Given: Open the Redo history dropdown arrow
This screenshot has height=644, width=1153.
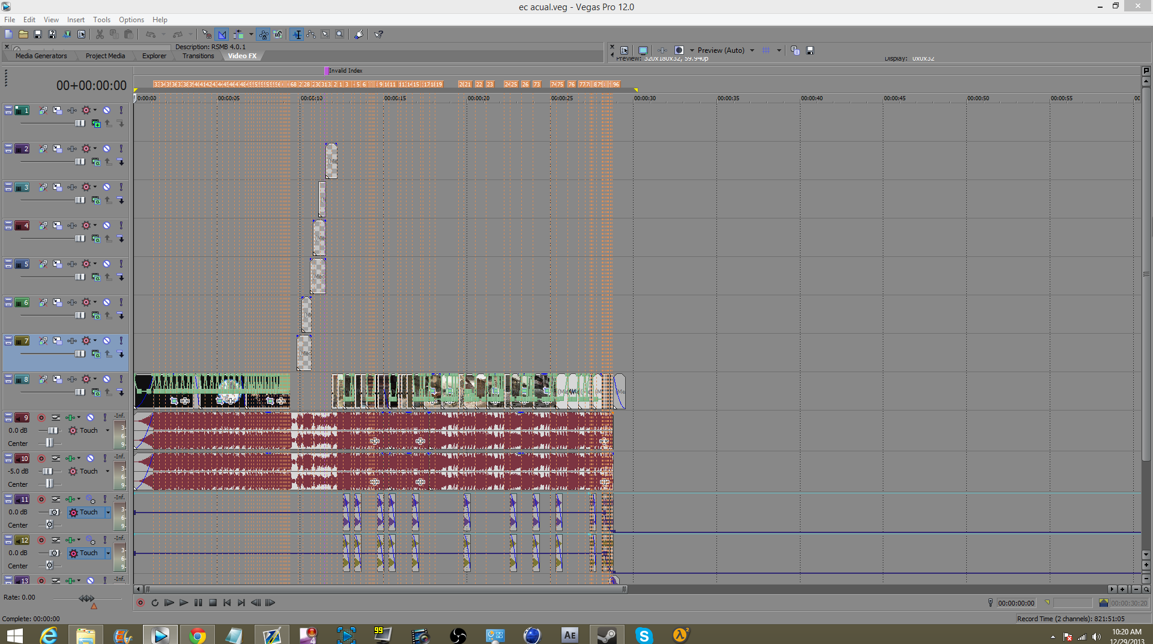Looking at the screenshot, I should click(x=190, y=34).
